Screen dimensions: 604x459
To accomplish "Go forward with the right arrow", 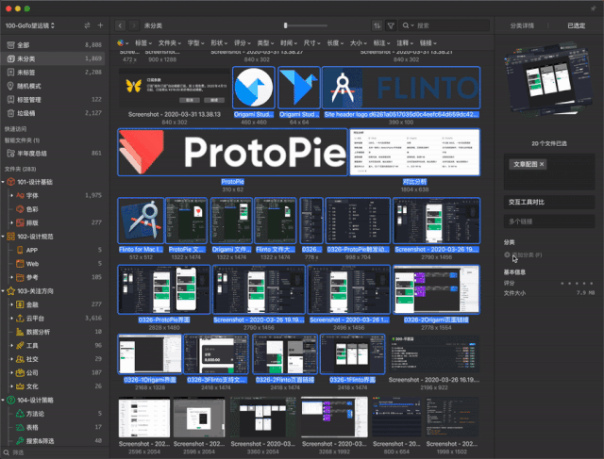I will point(134,25).
